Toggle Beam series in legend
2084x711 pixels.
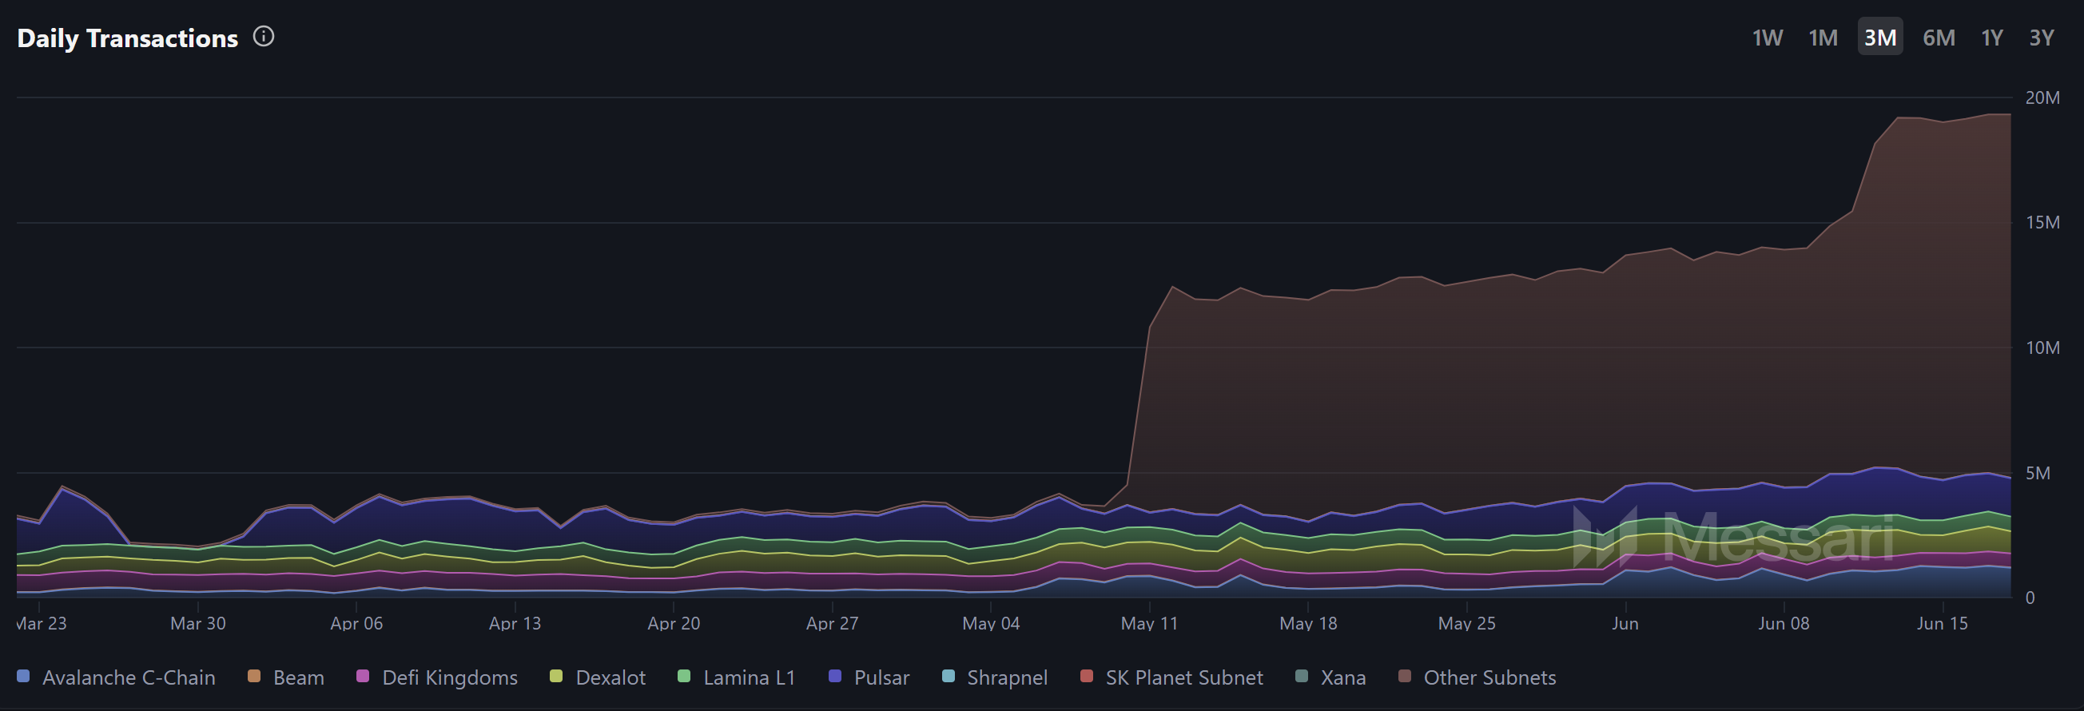[285, 677]
